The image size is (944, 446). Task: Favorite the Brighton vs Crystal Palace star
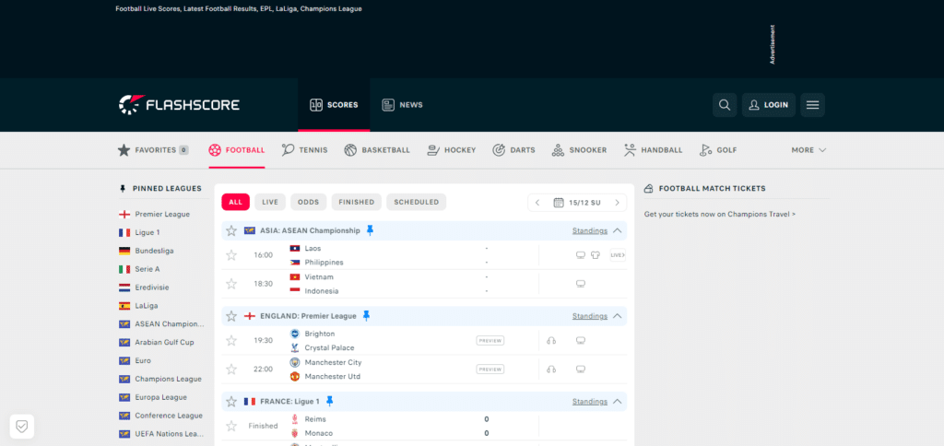[x=231, y=341]
